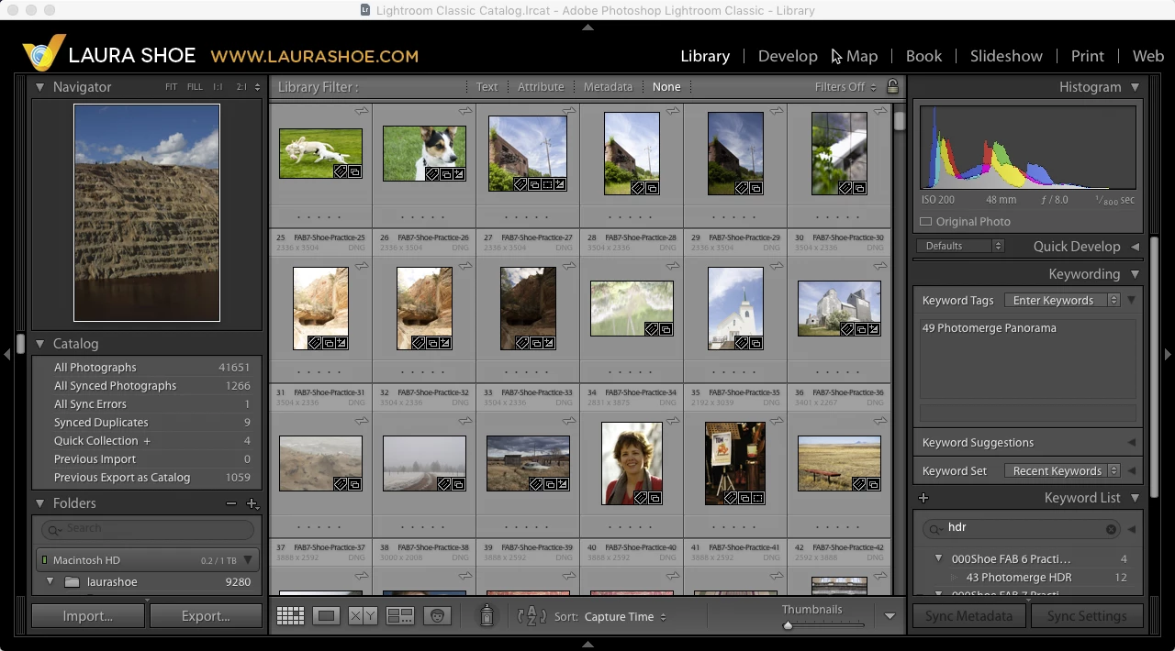Open Sort Capture Time dropdown
The width and height of the screenshot is (1175, 651).
coord(625,617)
